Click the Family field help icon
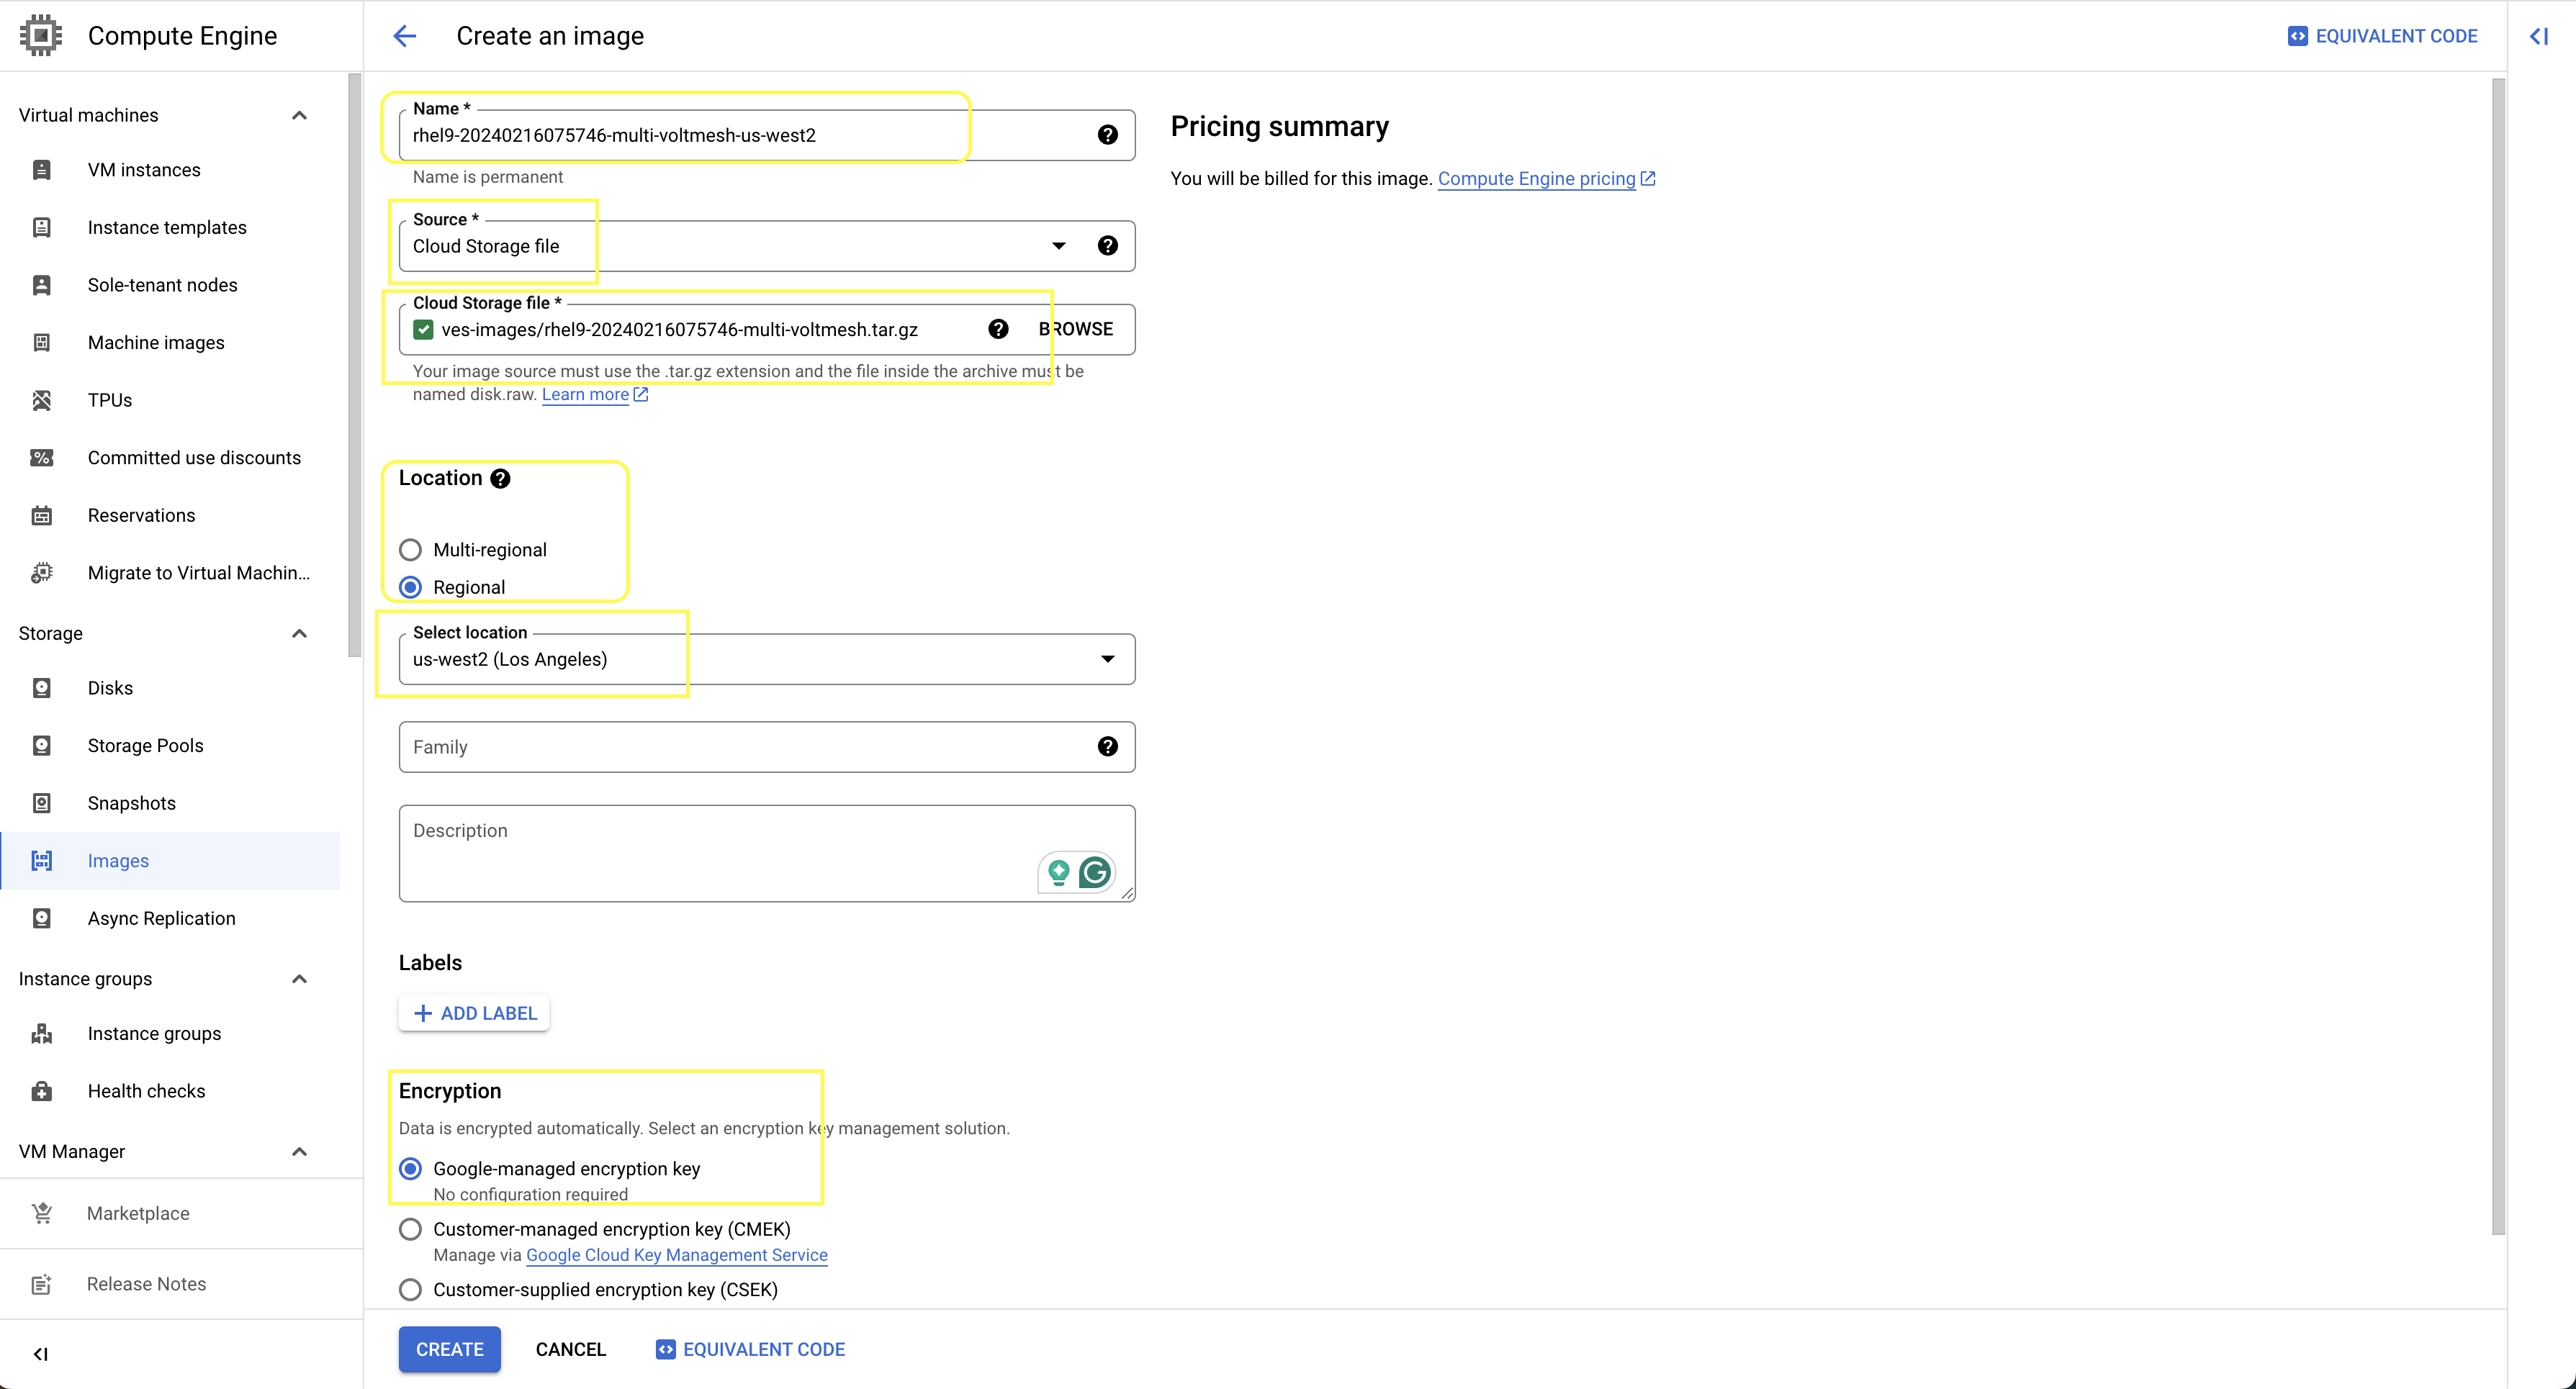Screen dimensions: 2576x1389 [1107, 746]
